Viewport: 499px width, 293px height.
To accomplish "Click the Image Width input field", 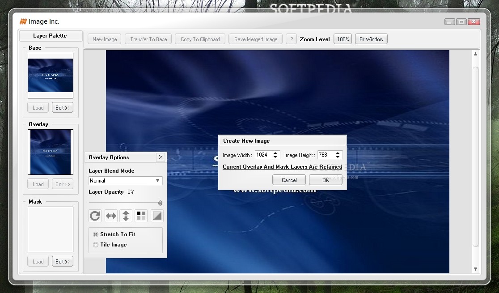I will (x=263, y=155).
